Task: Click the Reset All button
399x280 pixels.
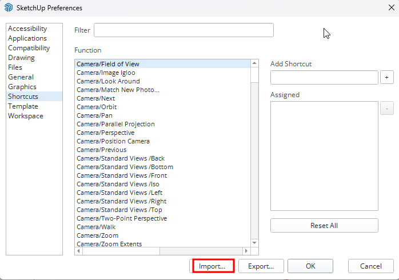Action: coord(324,225)
